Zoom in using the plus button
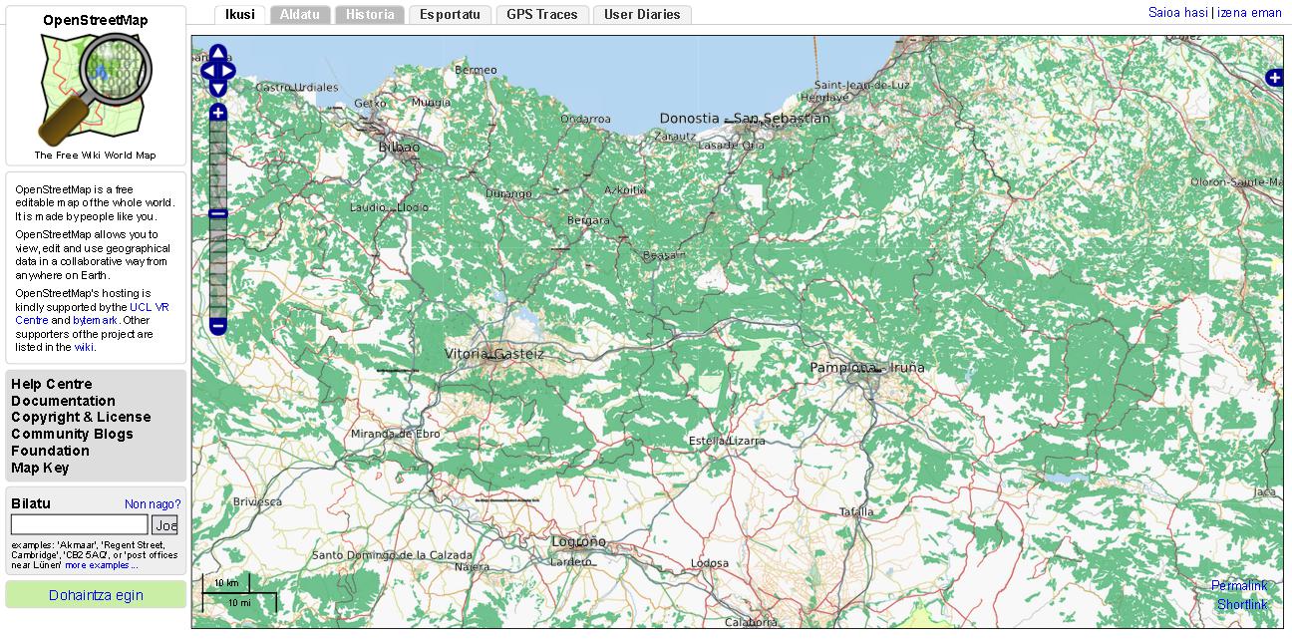This screenshot has width=1292, height=639. click(218, 113)
